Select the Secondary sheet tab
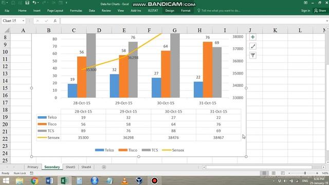This screenshot has height=185, width=329. pyautogui.click(x=52, y=167)
